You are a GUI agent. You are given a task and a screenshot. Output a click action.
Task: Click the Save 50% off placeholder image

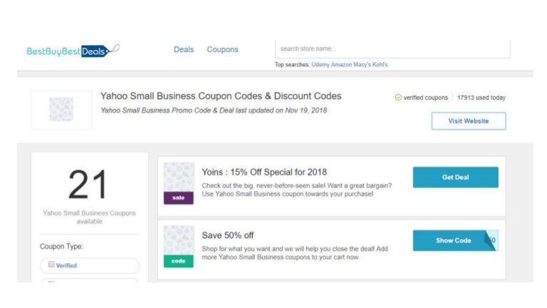pos(179,240)
